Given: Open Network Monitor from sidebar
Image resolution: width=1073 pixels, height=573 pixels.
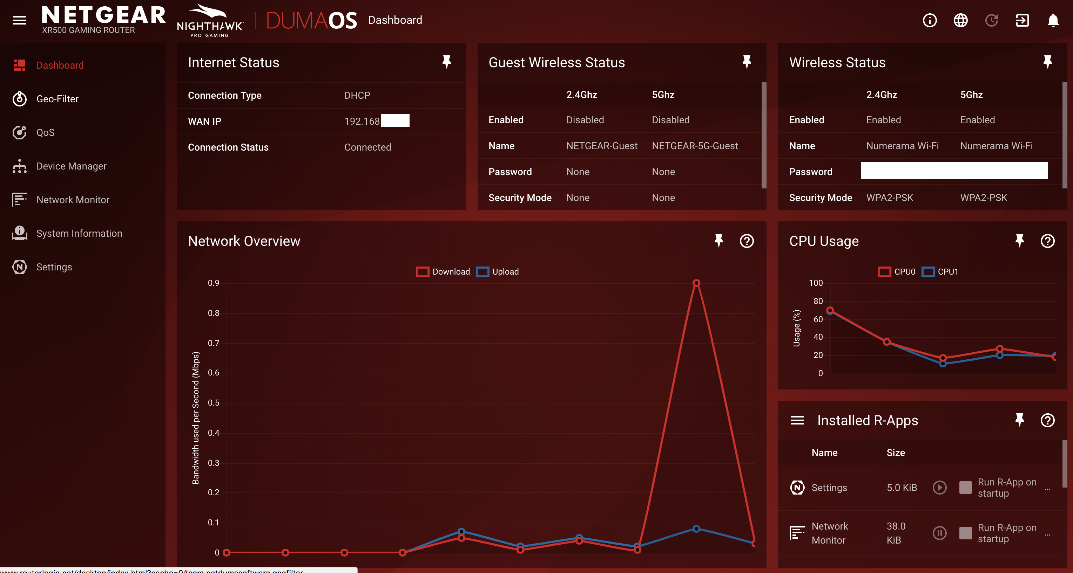Looking at the screenshot, I should (x=73, y=200).
